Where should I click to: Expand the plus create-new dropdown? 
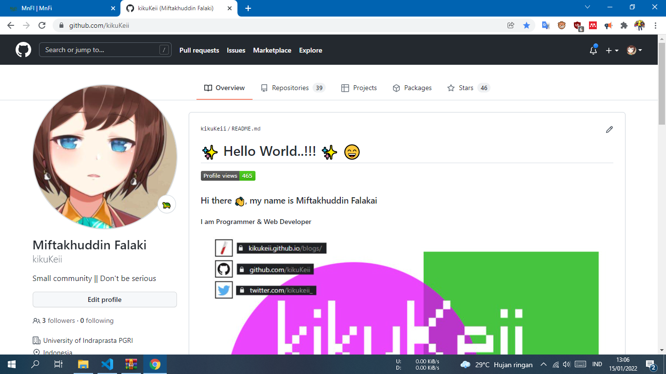[x=612, y=50]
